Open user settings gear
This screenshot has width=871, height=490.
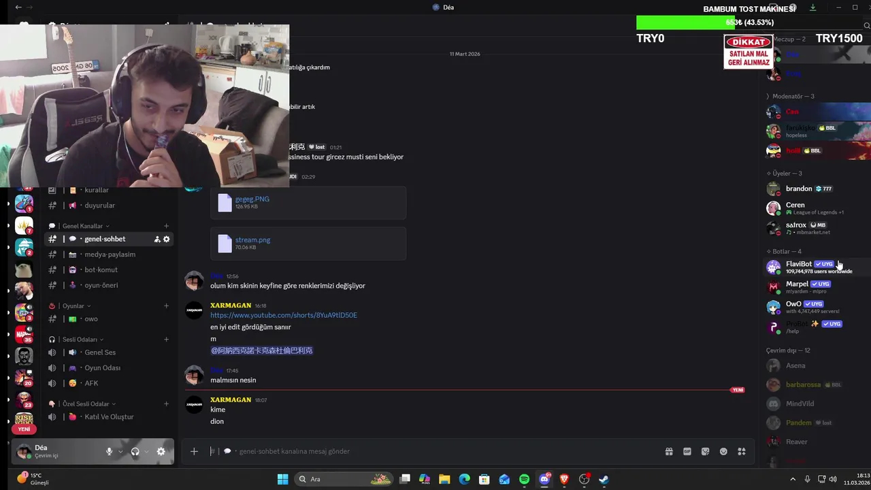pos(161,451)
